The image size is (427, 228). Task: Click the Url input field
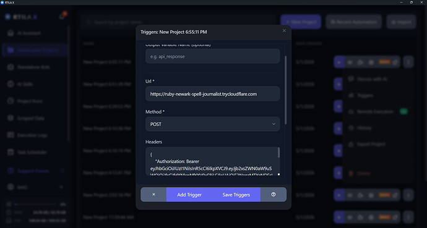pos(213,94)
